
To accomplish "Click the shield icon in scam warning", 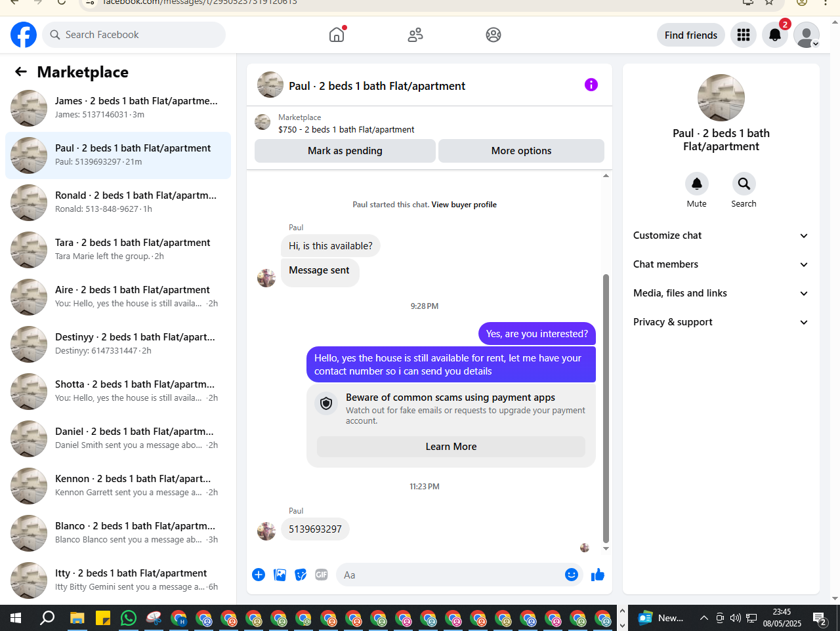I will click(x=326, y=403).
